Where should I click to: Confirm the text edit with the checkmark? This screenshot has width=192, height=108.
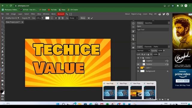click(x=92, y=18)
